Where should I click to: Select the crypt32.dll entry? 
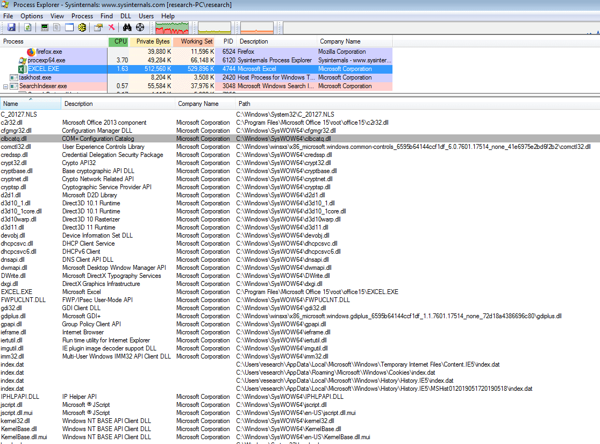click(x=300, y=163)
